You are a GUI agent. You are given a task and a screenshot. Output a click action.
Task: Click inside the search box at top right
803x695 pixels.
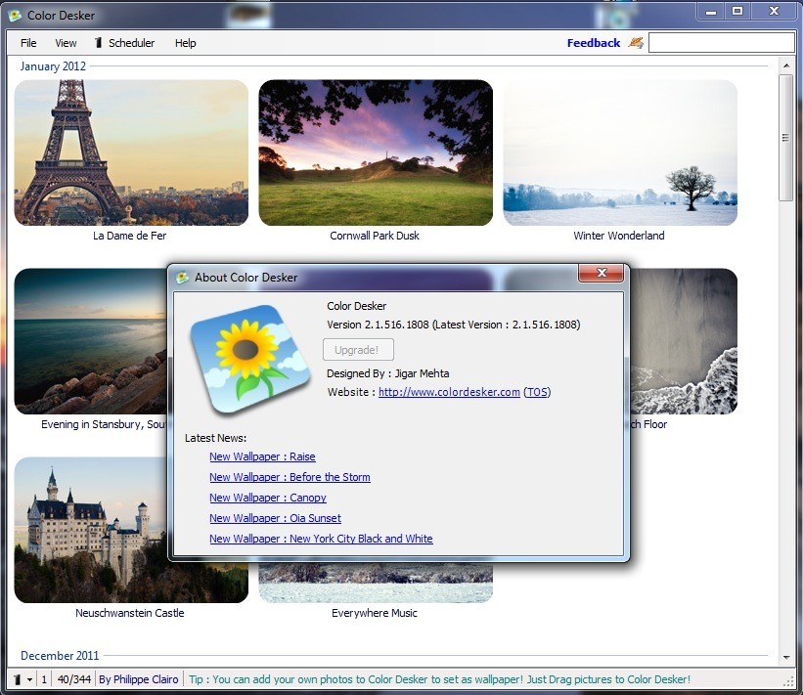coord(724,41)
